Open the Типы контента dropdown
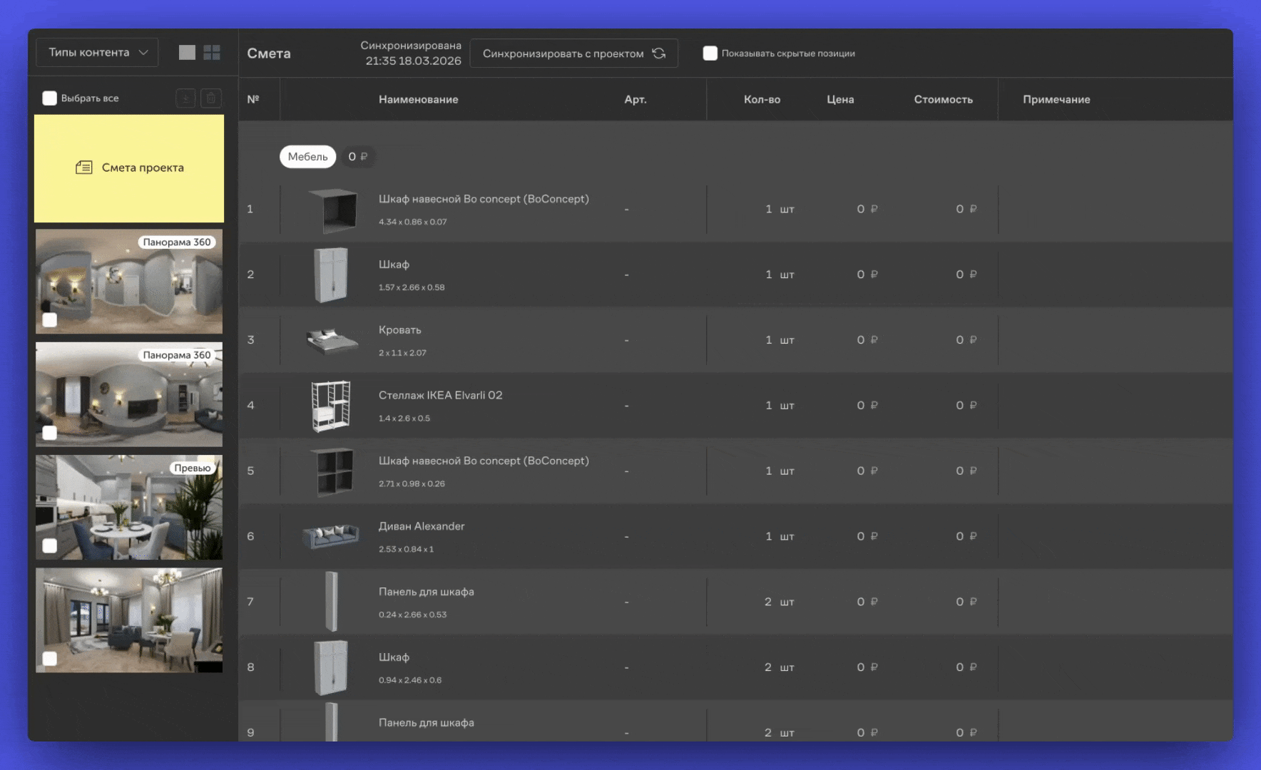The image size is (1261, 770). pos(98,53)
